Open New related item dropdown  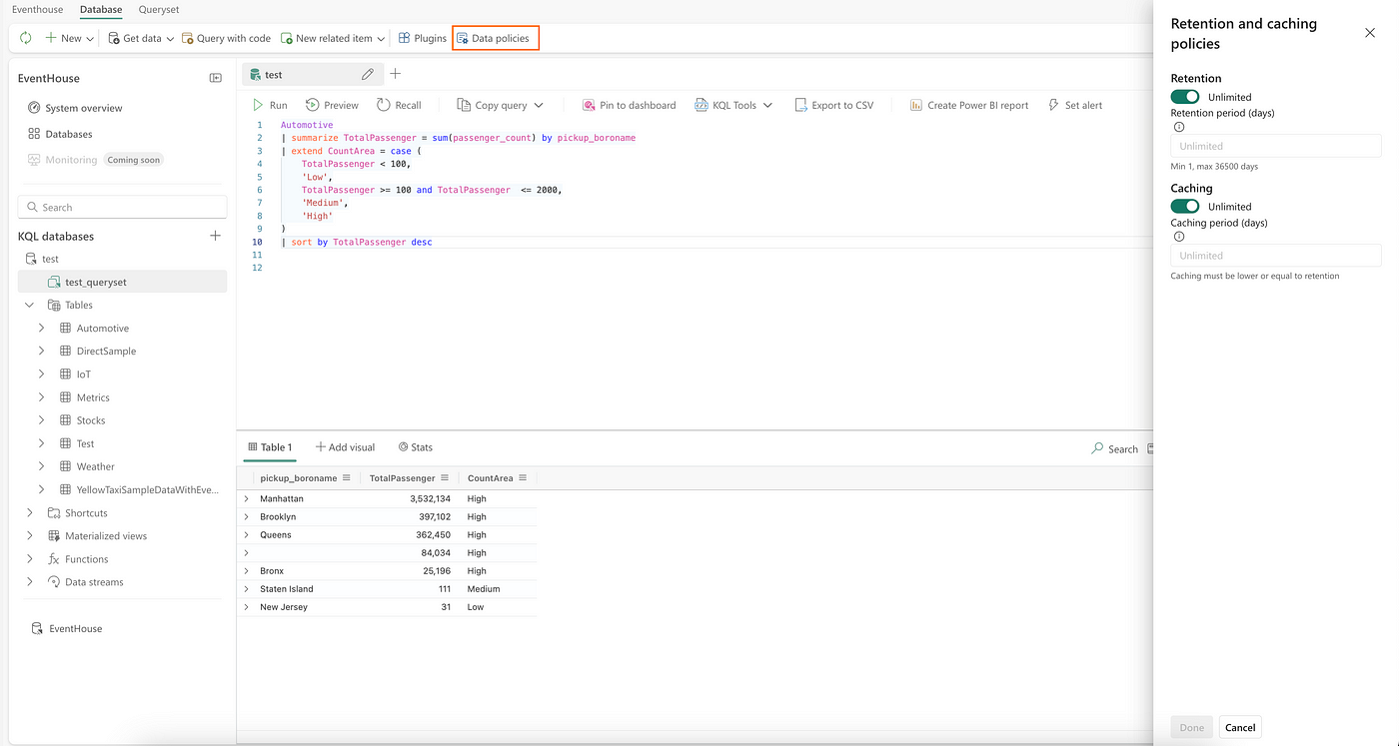tap(333, 38)
